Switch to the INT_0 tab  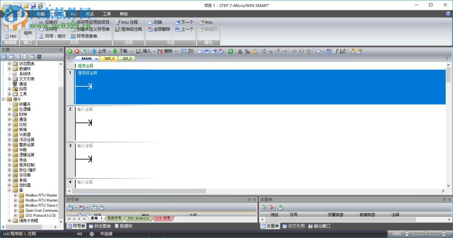click(127, 59)
